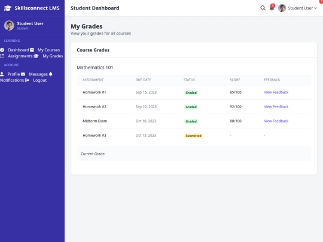Select the Homework #2 assignment name
This screenshot has height=242, width=323.
(95, 106)
